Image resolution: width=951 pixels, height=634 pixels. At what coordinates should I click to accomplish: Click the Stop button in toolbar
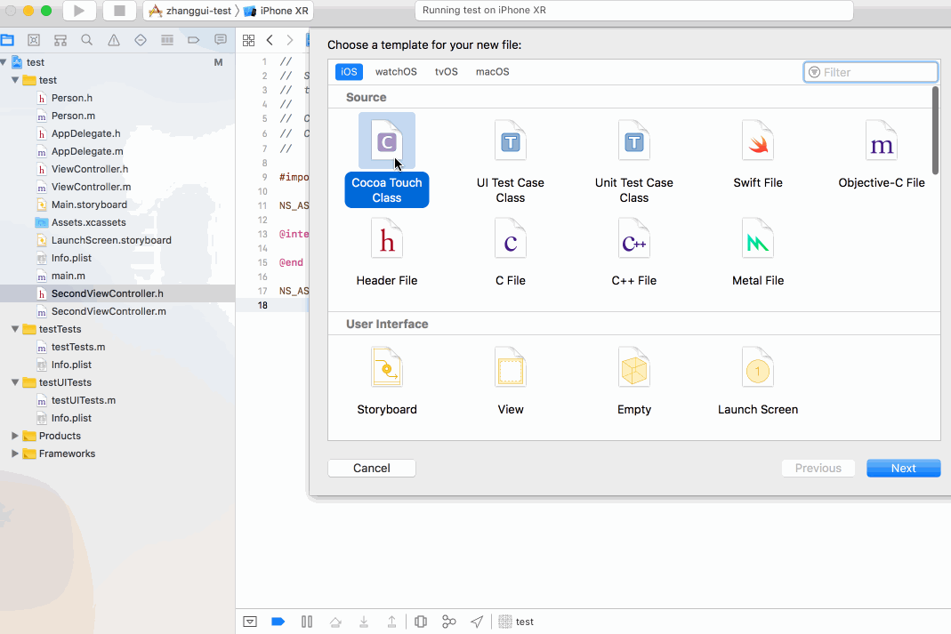coord(120,11)
